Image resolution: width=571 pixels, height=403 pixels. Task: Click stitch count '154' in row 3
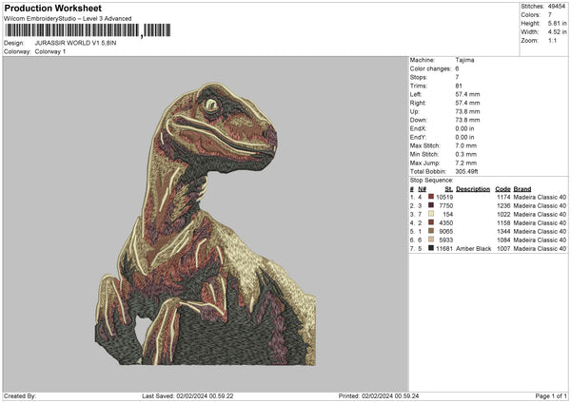[x=448, y=214]
